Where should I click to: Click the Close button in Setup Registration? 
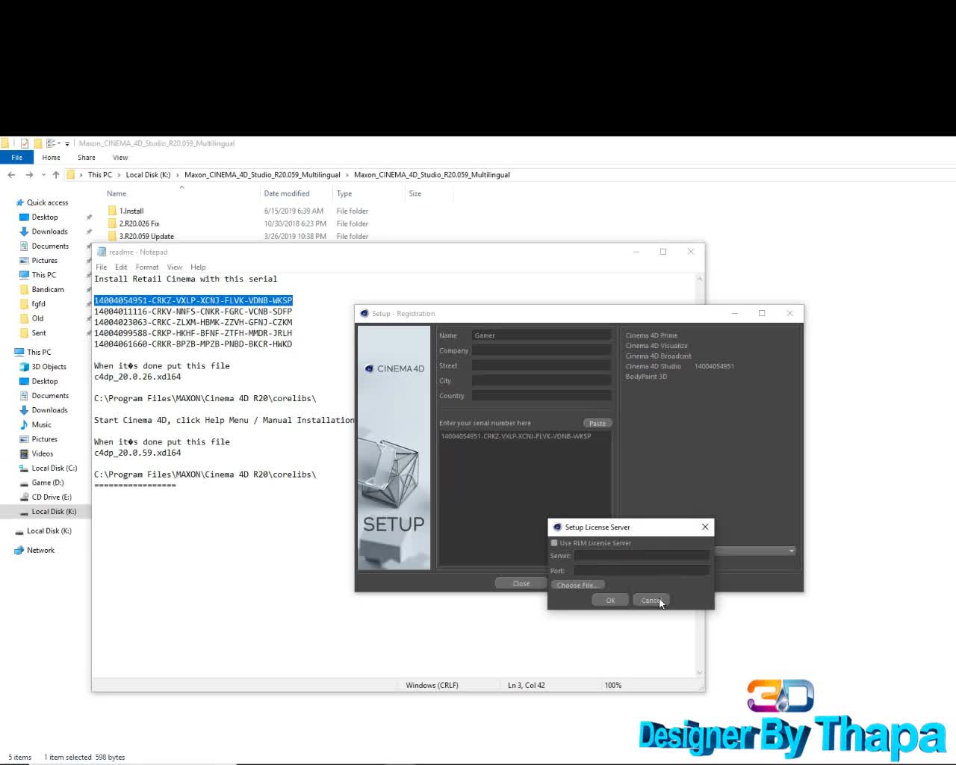point(521,583)
